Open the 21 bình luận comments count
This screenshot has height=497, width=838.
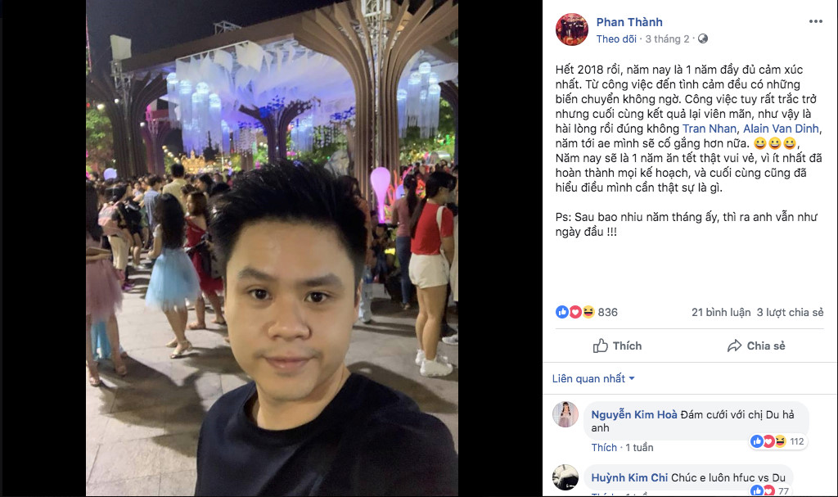coord(721,312)
